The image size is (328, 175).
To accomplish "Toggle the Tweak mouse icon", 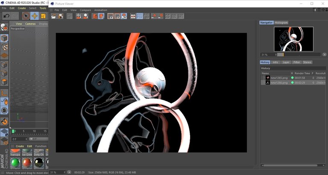I will tap(4, 102).
